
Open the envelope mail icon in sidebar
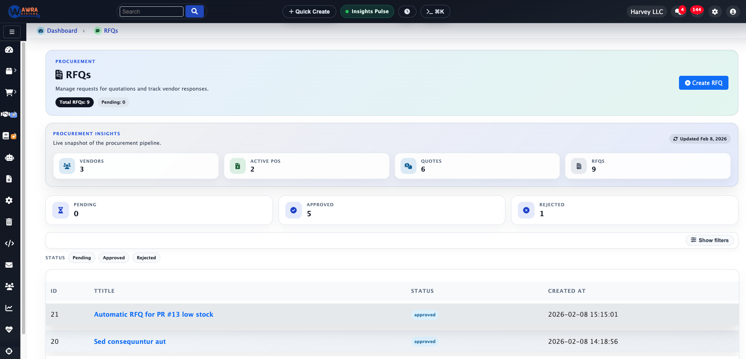click(9, 265)
